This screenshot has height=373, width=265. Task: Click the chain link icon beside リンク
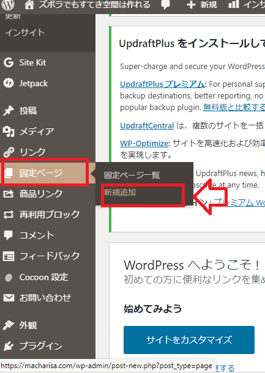(9, 152)
